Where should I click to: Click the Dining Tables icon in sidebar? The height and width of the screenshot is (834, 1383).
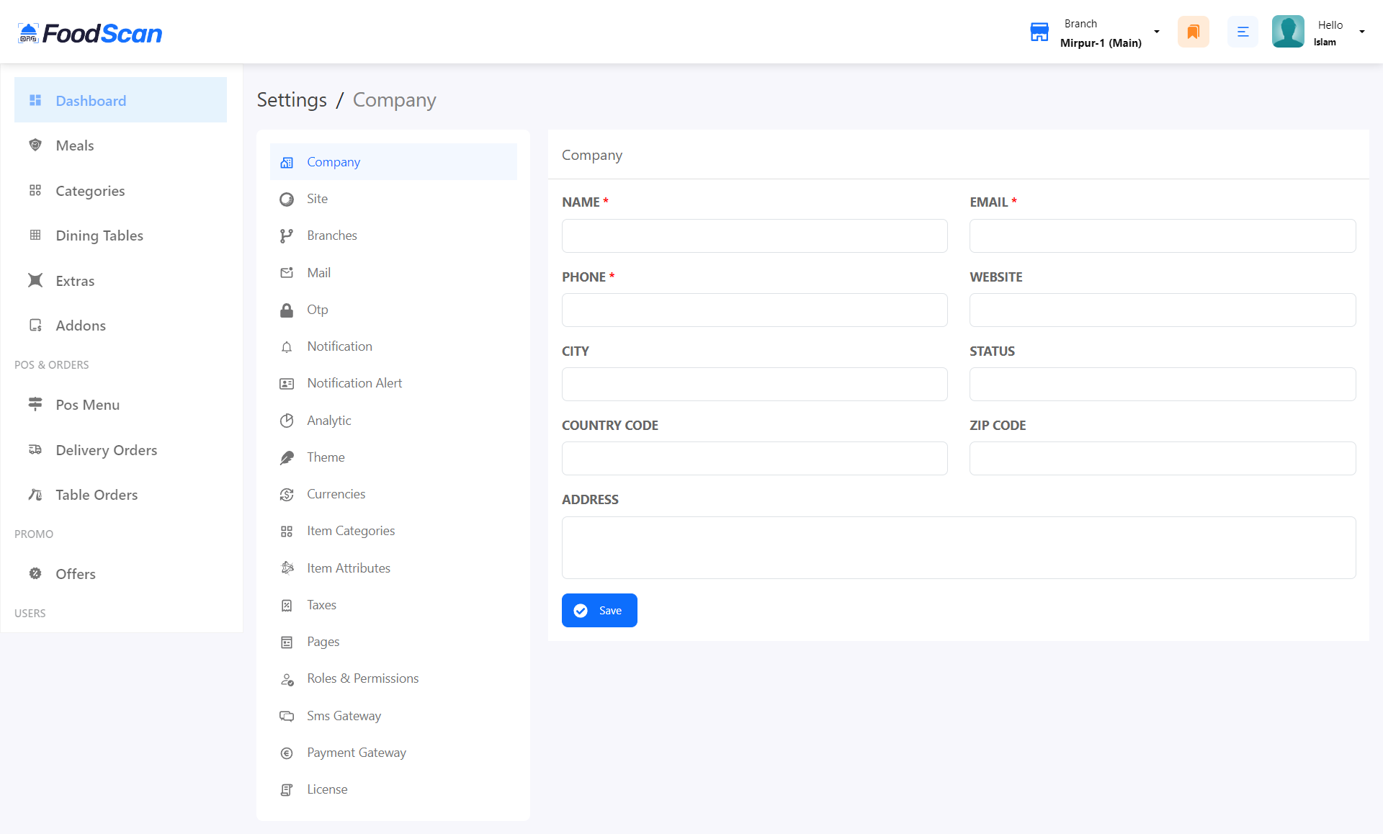point(35,236)
